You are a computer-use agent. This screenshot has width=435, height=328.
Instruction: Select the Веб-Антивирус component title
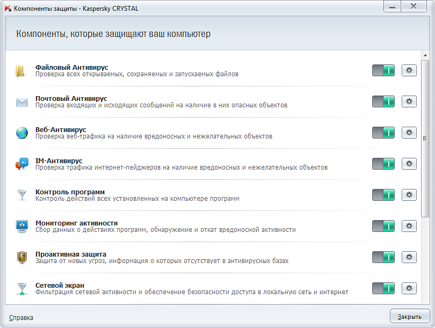pos(61,130)
